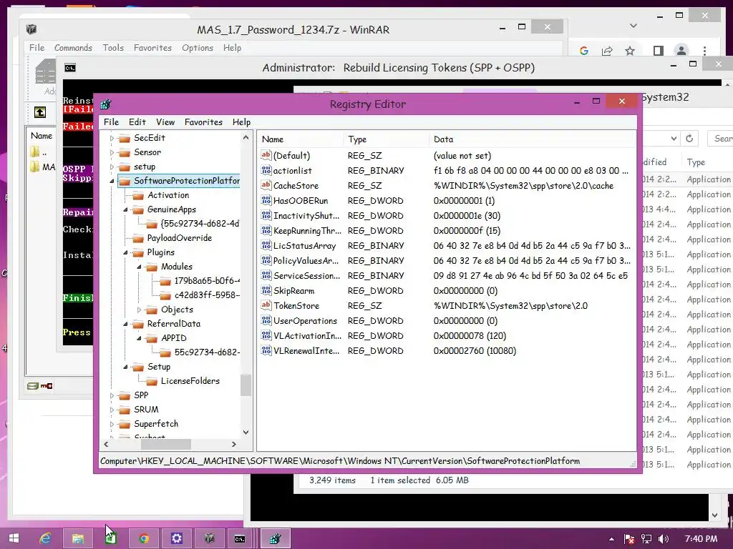Select the PayloadOverride key
The image size is (733, 549).
coord(179,237)
